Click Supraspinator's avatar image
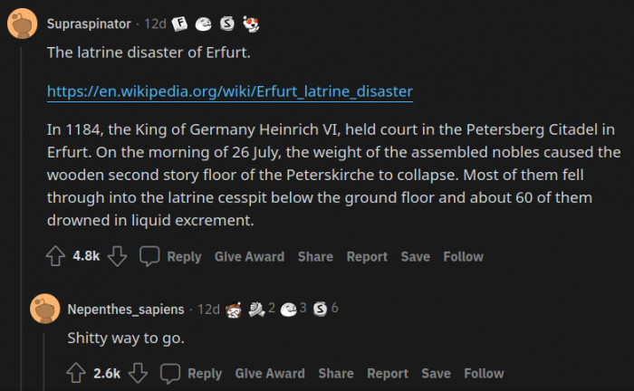634x391 pixels. [22, 23]
